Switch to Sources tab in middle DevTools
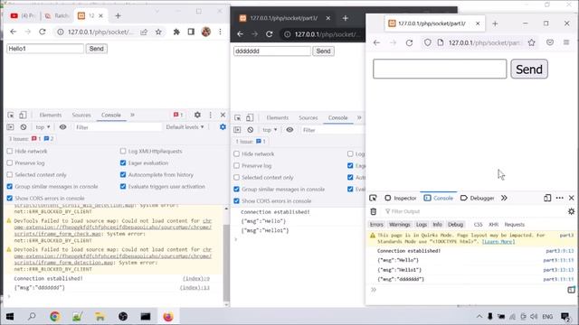This screenshot has height=325, width=579. pos(308,118)
